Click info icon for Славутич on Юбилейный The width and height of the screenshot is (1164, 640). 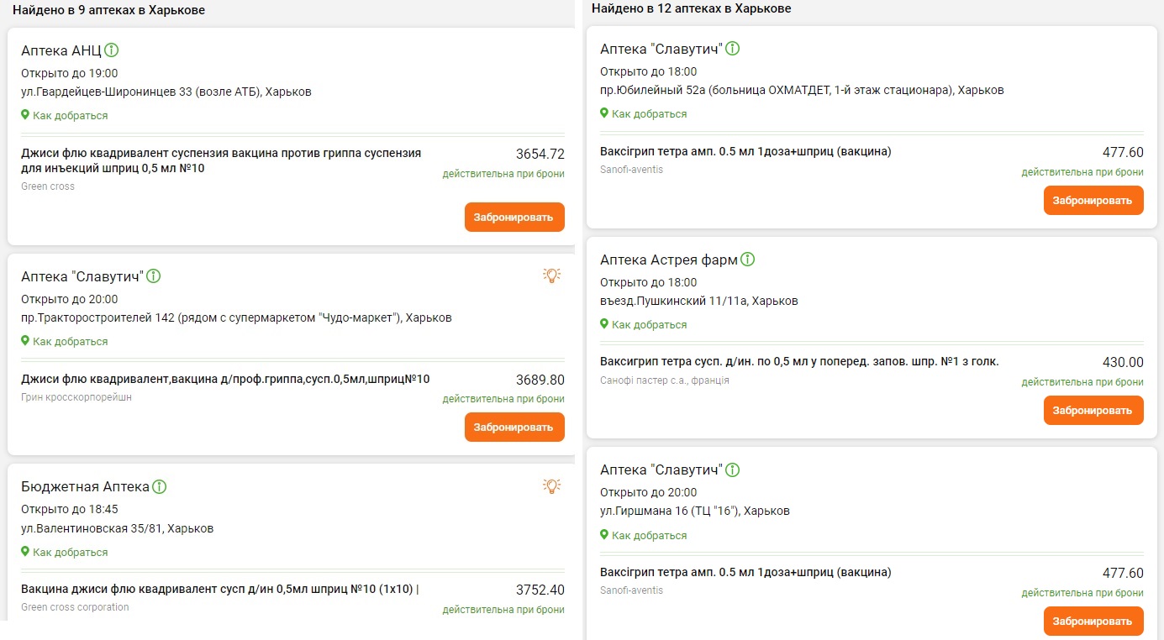(732, 49)
